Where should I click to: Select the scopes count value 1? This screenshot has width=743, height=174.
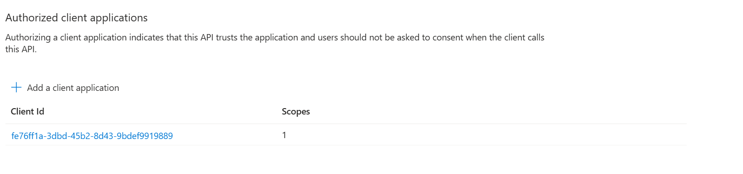tap(284, 135)
